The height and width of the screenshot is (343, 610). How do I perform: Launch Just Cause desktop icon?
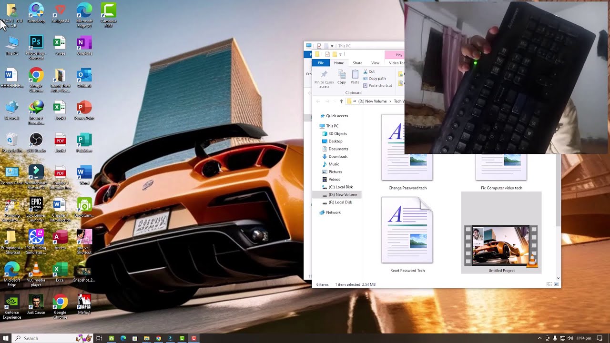click(x=36, y=304)
